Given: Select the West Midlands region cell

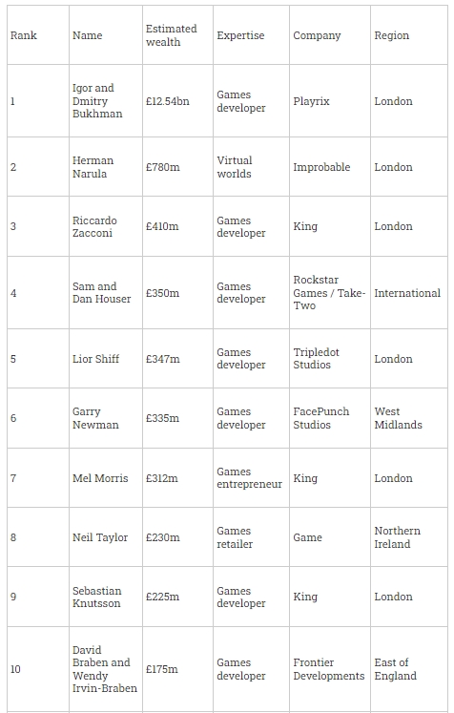Looking at the screenshot, I should tap(409, 418).
